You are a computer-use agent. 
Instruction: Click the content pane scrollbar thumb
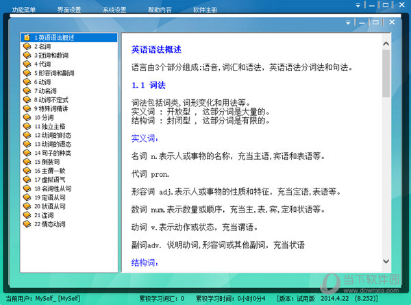point(386,73)
